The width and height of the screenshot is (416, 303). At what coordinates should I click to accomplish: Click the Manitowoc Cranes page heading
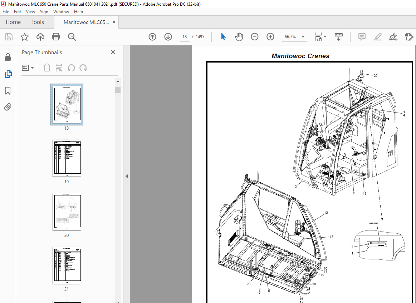300,56
